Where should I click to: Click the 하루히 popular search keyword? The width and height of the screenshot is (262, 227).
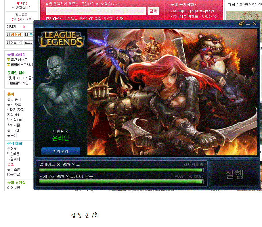point(109,18)
